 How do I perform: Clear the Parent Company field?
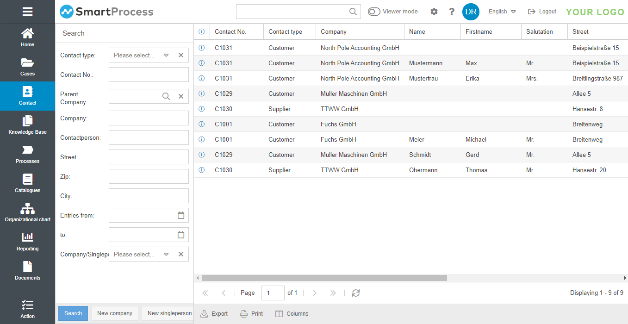point(181,96)
